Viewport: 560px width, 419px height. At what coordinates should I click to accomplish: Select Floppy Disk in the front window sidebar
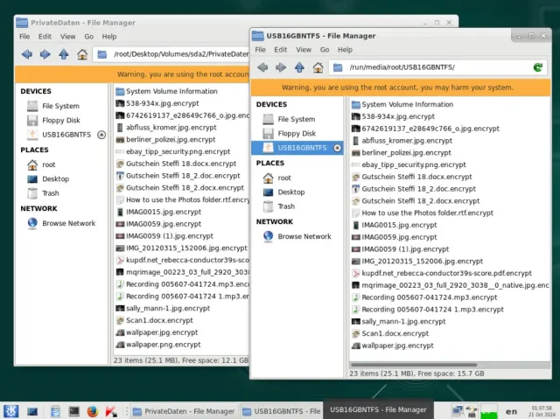click(x=296, y=134)
